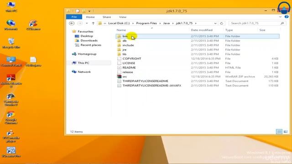Click New folder icon in quick access toolbar
Screen dimensions: 292x164
point(84,11)
